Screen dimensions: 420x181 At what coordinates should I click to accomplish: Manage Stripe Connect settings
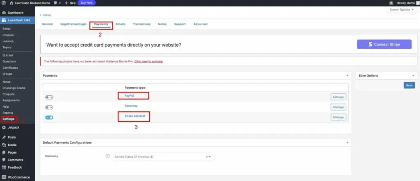point(338,117)
